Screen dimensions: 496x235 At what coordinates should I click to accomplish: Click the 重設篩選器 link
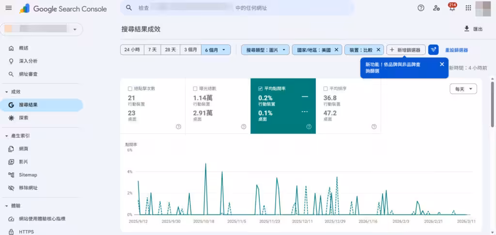click(456, 50)
